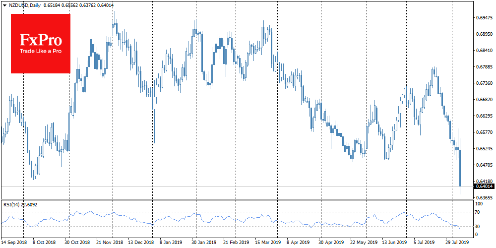
Task: Click the 0.69475 price scale label
Action: (484, 18)
